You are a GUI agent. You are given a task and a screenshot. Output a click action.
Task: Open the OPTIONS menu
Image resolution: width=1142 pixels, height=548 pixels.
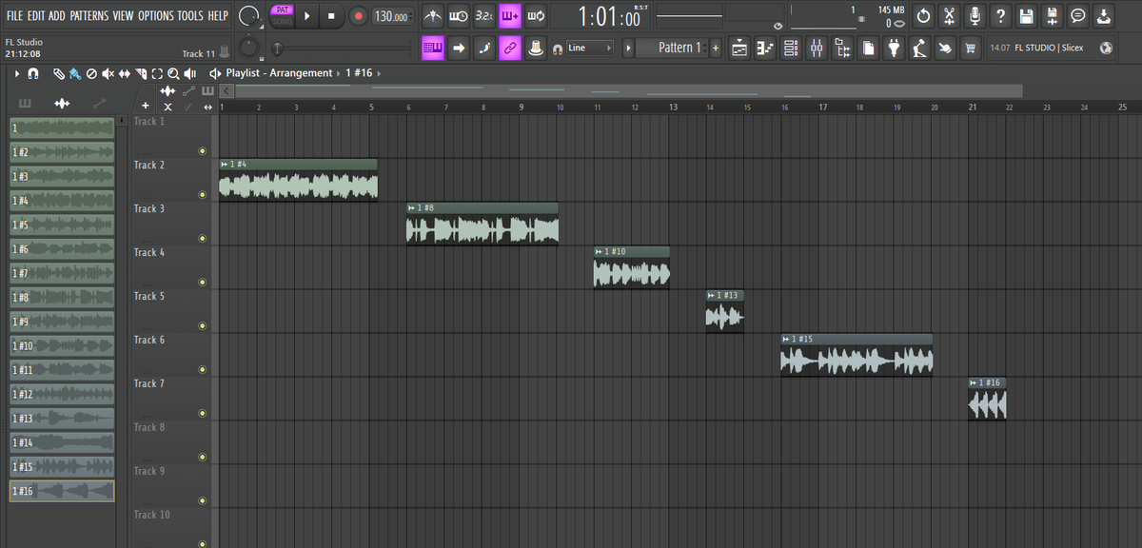point(156,16)
